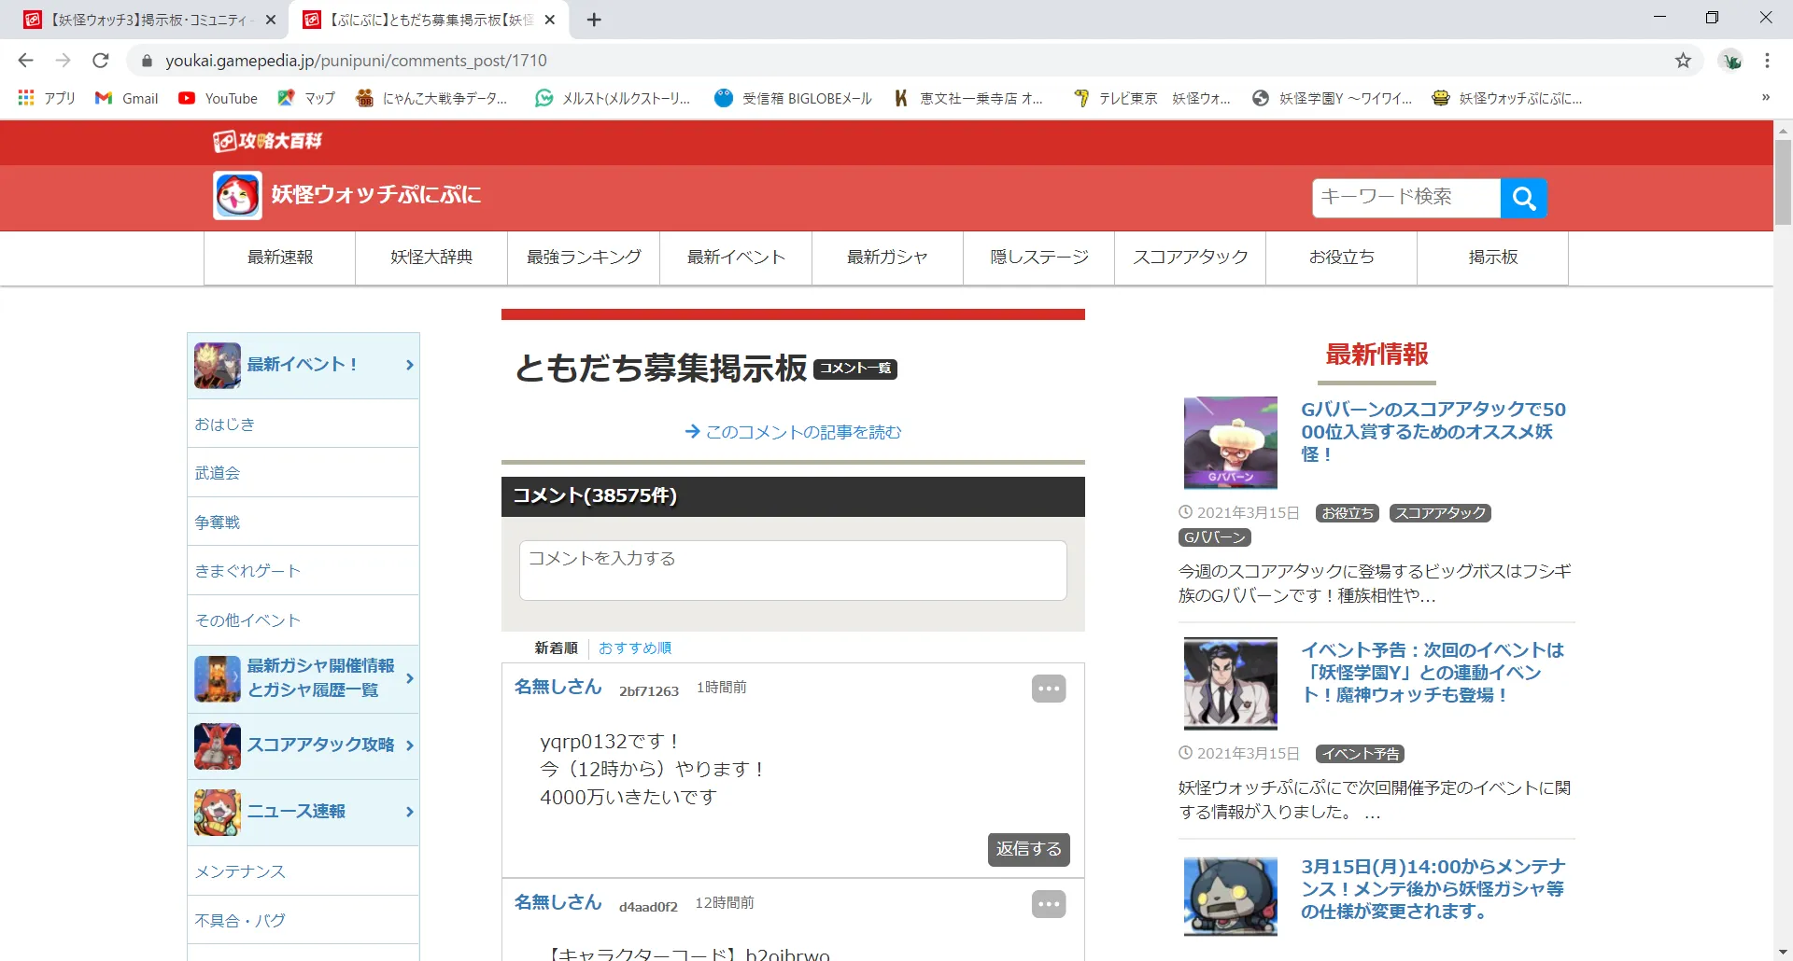Open お役立ち menu
Image resolution: width=1793 pixels, height=961 pixels.
click(x=1342, y=258)
